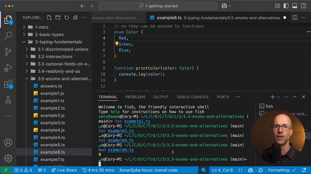Image resolution: width=311 pixels, height=174 pixels.
Task: Customize editor layout
Action: click(277, 6)
